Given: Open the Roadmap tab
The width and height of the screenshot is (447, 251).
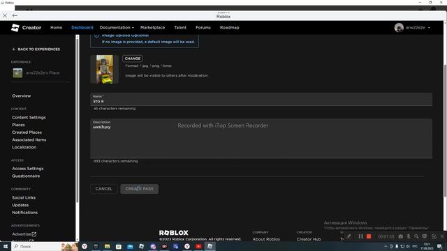Looking at the screenshot, I should pos(230,28).
